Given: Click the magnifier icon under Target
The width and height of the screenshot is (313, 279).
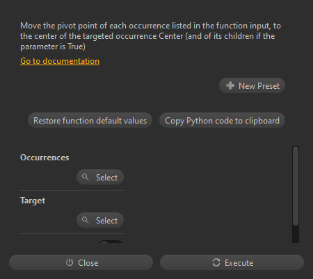Looking at the screenshot, I should (x=85, y=220).
